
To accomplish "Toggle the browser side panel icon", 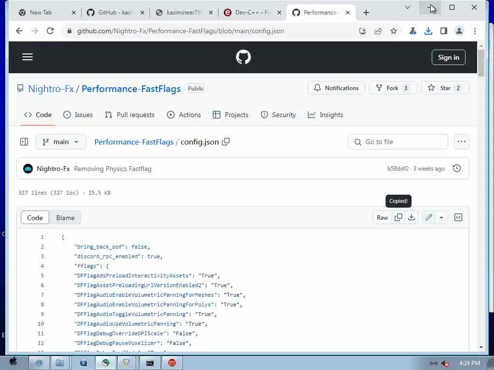I will pos(444,31).
